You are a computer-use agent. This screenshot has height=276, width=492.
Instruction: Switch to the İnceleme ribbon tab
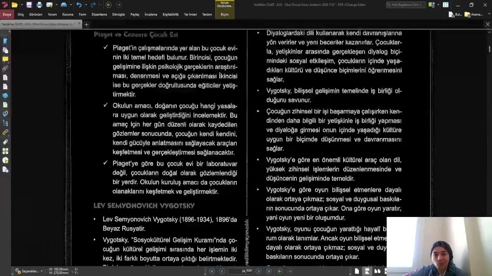151,15
